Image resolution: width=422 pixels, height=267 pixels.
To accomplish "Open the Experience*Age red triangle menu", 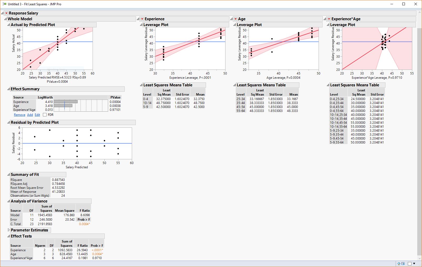I will pos(329,19).
